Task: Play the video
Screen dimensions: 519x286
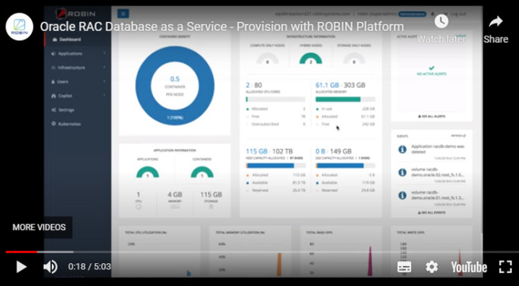Action: pyautogui.click(x=21, y=267)
